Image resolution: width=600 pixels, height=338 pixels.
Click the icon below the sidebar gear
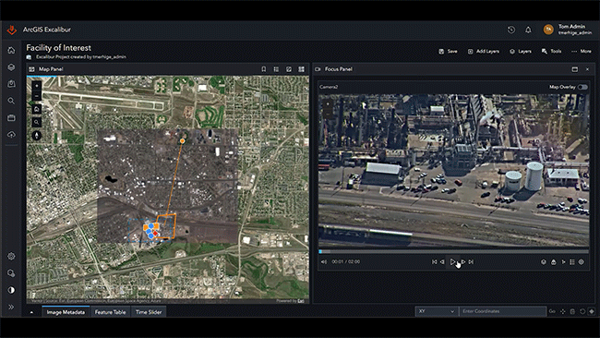coord(11,273)
